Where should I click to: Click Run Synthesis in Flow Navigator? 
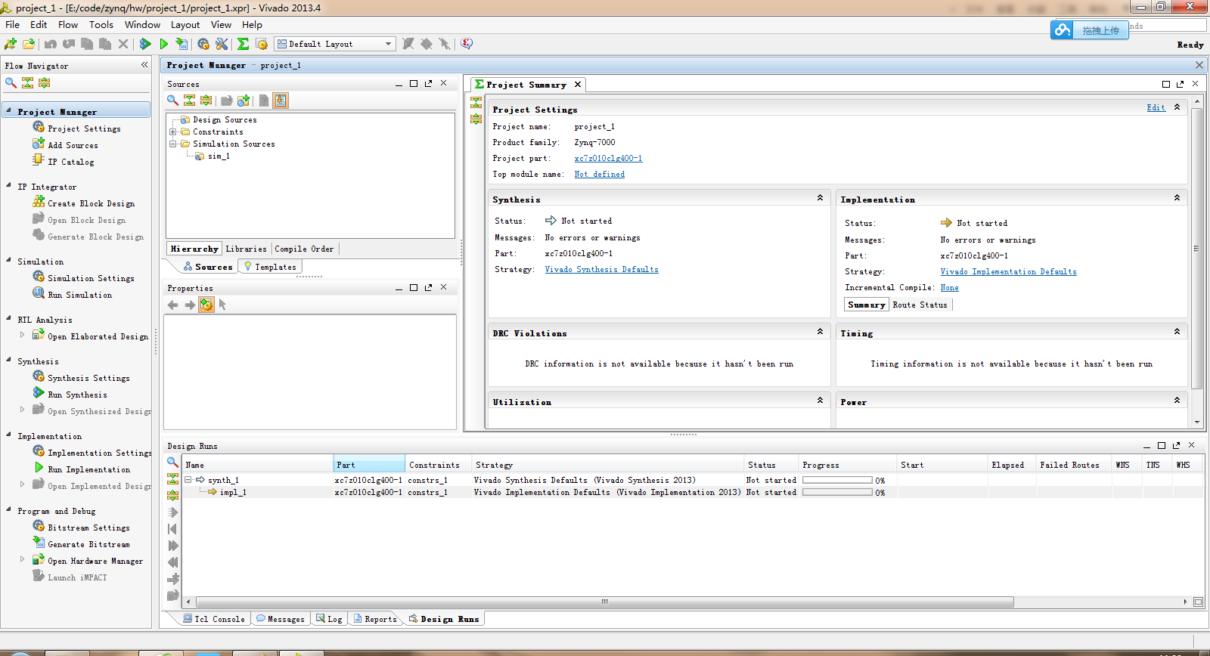[77, 395]
